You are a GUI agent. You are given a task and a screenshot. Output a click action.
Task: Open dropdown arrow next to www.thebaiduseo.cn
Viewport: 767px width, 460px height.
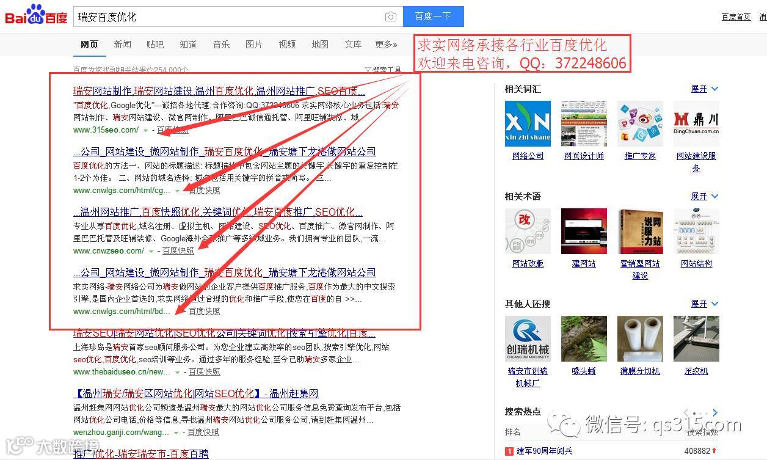(177, 372)
